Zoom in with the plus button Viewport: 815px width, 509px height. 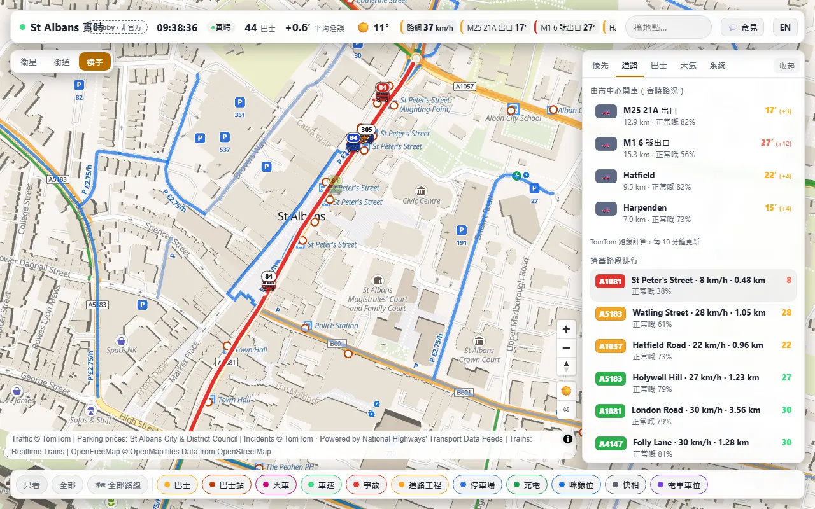566,329
